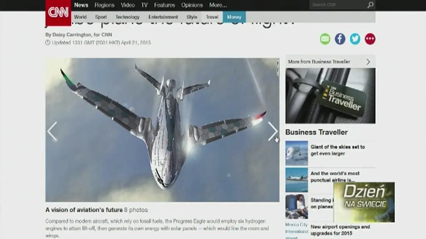This screenshot has height=239, width=426.
Task: Click the CNN logo
Action: [58, 12]
